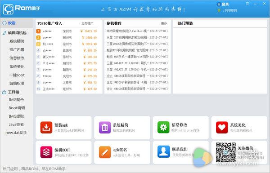Click the 信息修改 card title
Image resolution: width=270 pixels, height=173 pixels.
point(180,124)
